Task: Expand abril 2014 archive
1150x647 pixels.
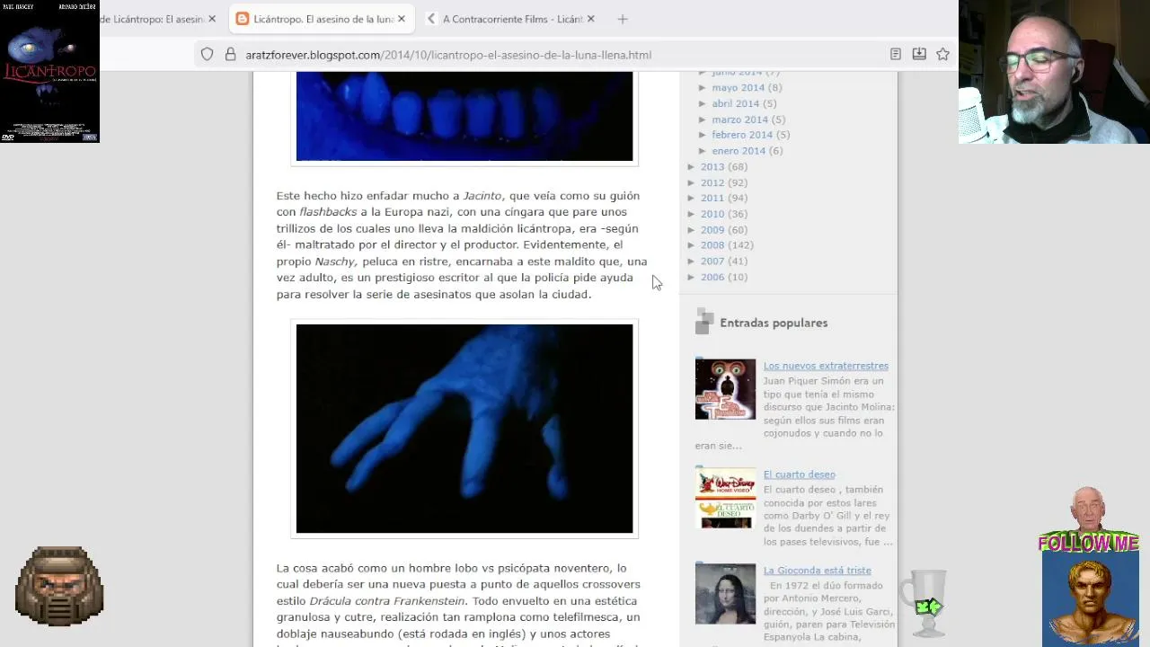Action: [x=703, y=103]
